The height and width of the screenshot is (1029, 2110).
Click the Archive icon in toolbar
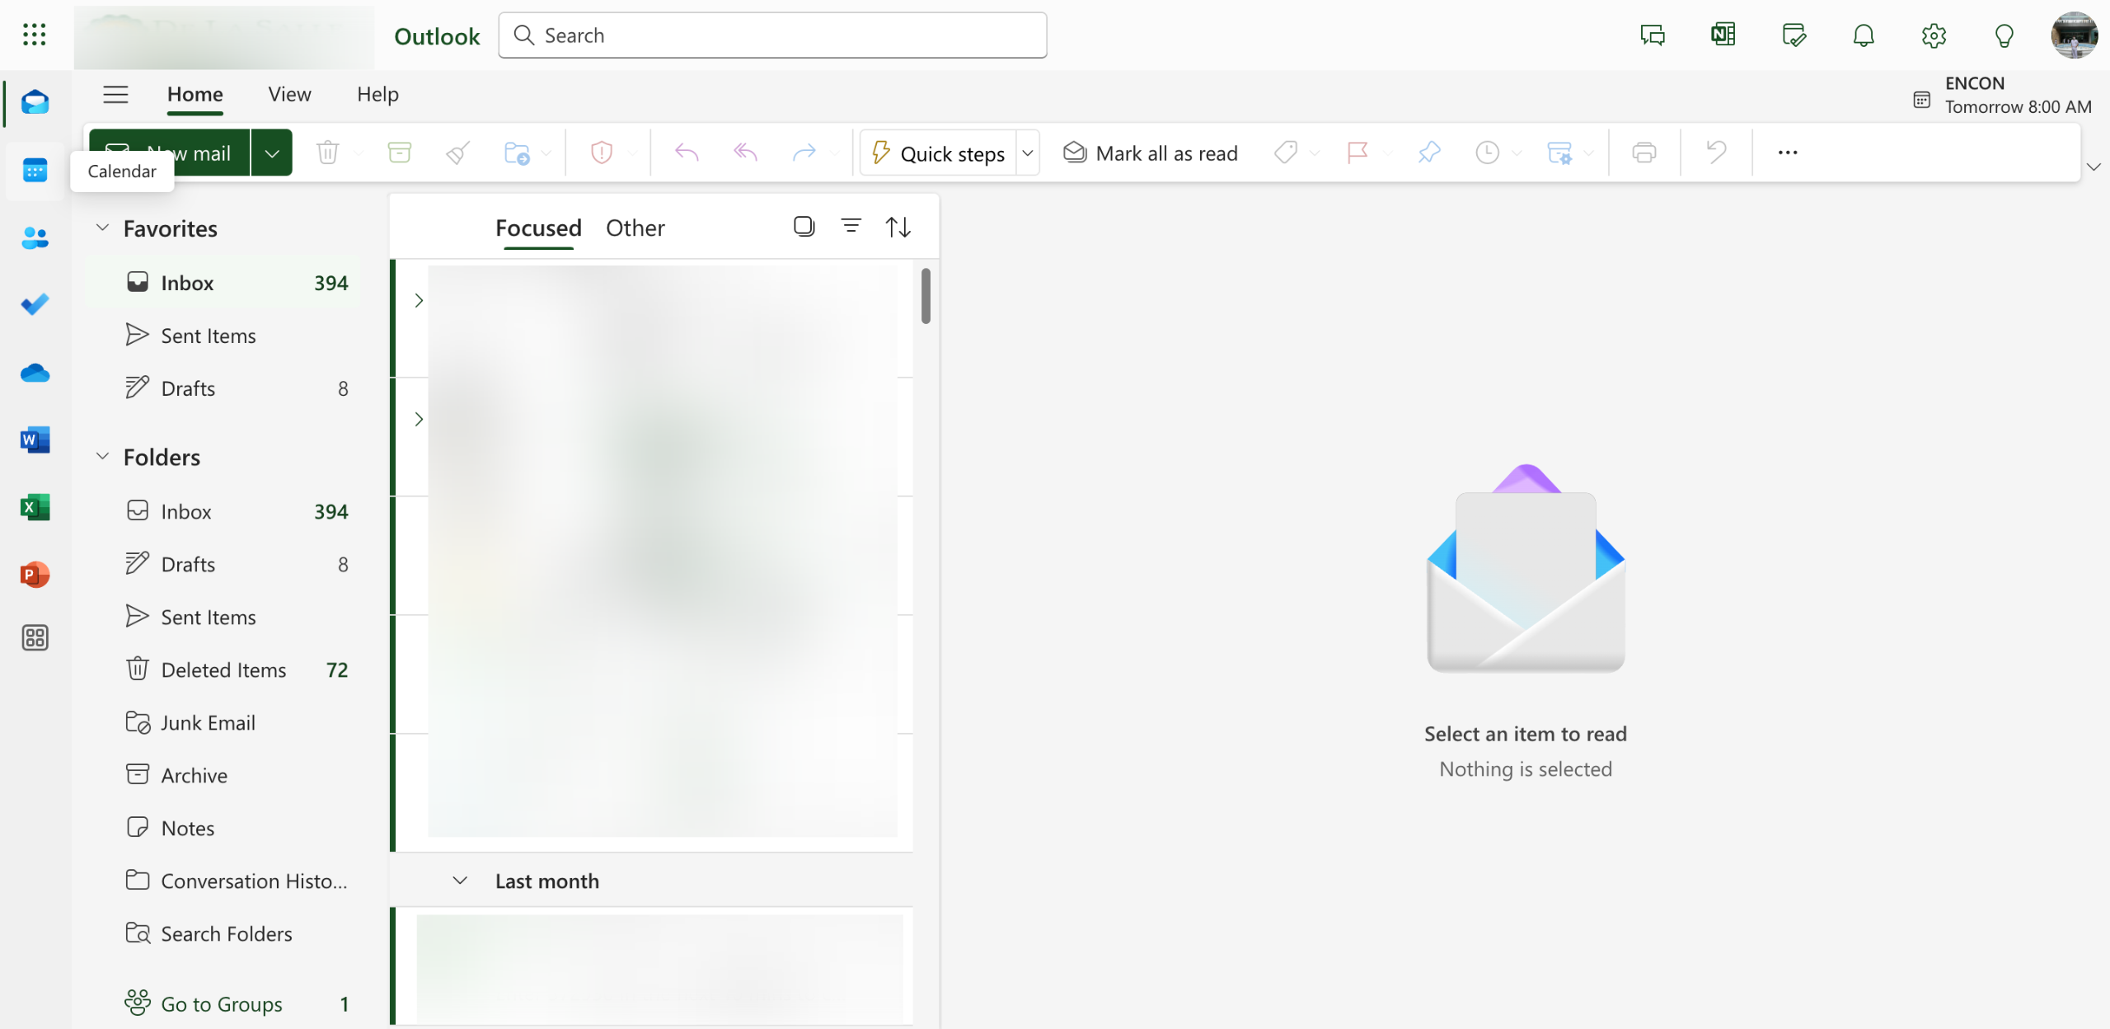coord(399,153)
